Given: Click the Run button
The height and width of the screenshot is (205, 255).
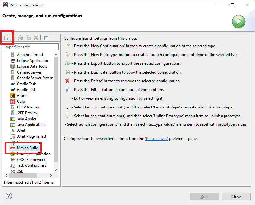Looking at the screenshot, I should [x=204, y=197].
